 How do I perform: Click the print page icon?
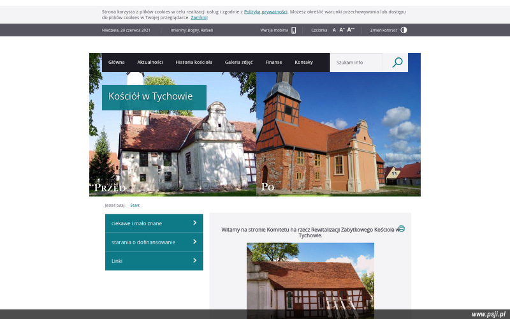click(x=402, y=228)
